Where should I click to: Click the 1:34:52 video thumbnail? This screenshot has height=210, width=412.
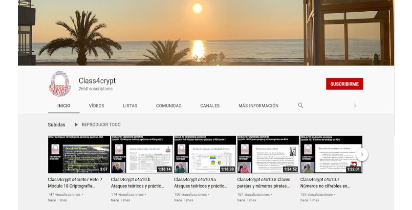268,154
